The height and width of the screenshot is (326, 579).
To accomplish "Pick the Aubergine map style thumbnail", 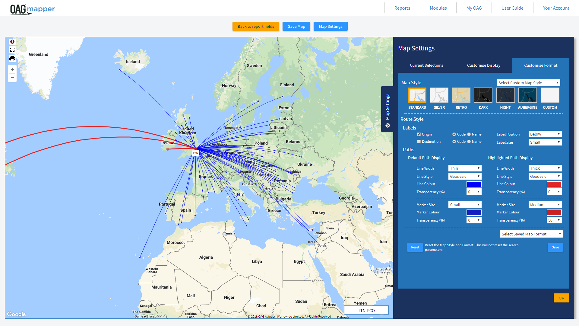I will click(x=527, y=95).
